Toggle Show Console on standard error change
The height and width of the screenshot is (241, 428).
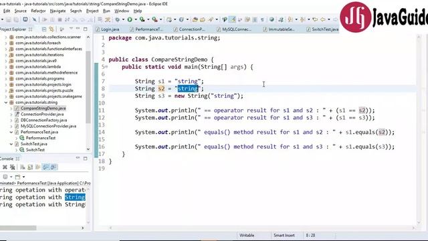coord(54,167)
